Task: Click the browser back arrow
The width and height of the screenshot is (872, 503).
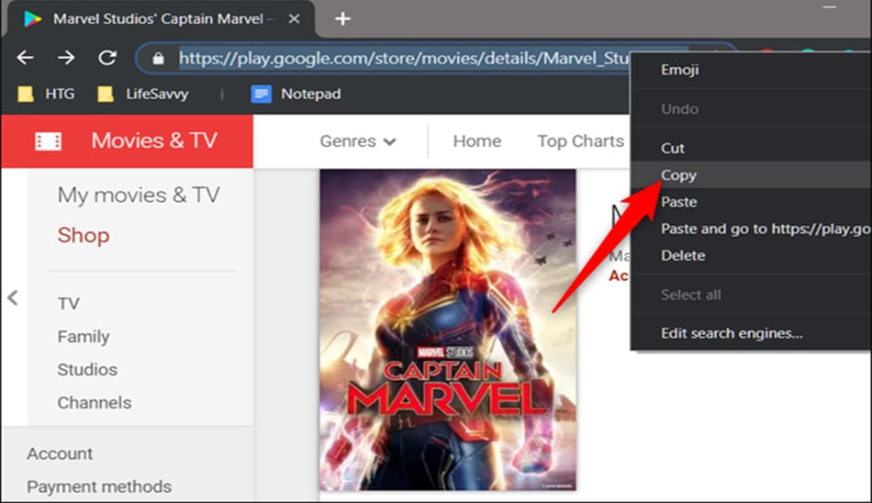Action: pyautogui.click(x=25, y=57)
